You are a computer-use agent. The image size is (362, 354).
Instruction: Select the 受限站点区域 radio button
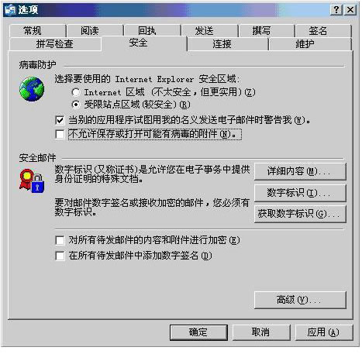pyautogui.click(x=76, y=105)
